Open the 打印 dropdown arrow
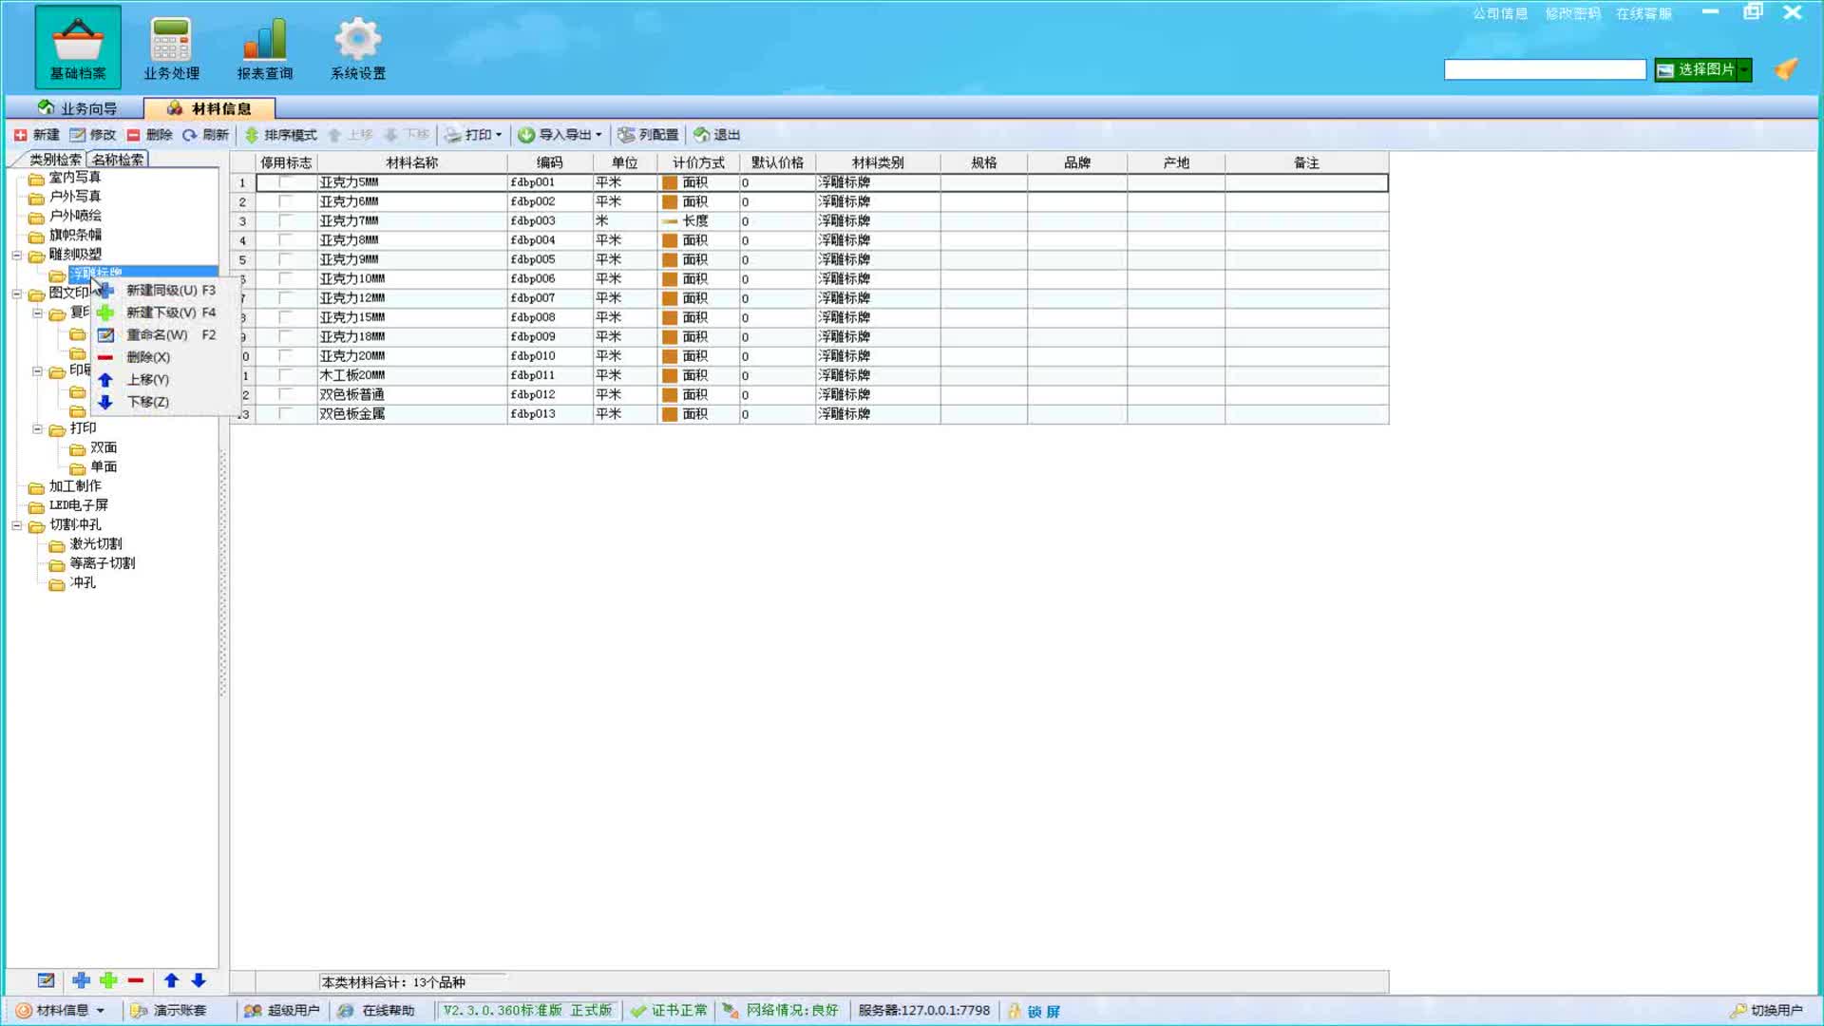 click(499, 135)
